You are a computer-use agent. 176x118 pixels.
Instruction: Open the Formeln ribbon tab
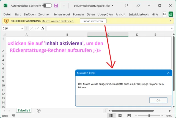[78, 14]
